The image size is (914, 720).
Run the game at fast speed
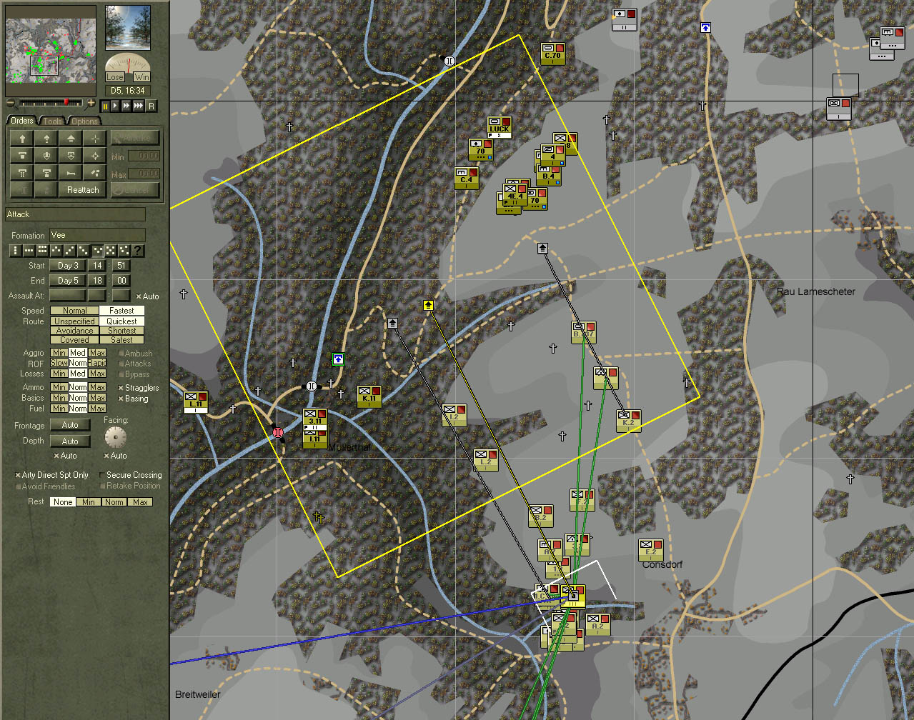(x=126, y=106)
